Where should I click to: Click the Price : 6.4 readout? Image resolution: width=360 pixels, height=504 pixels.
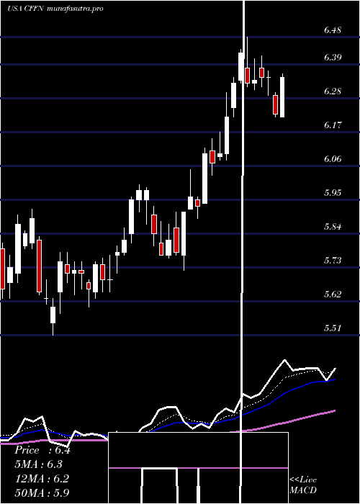pyautogui.click(x=42, y=450)
